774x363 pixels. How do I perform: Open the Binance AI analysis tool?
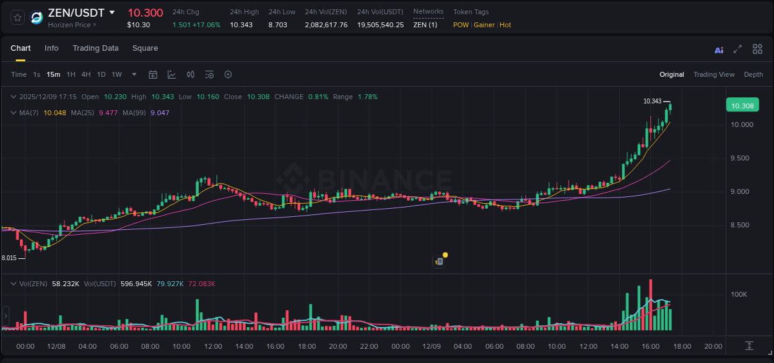718,50
